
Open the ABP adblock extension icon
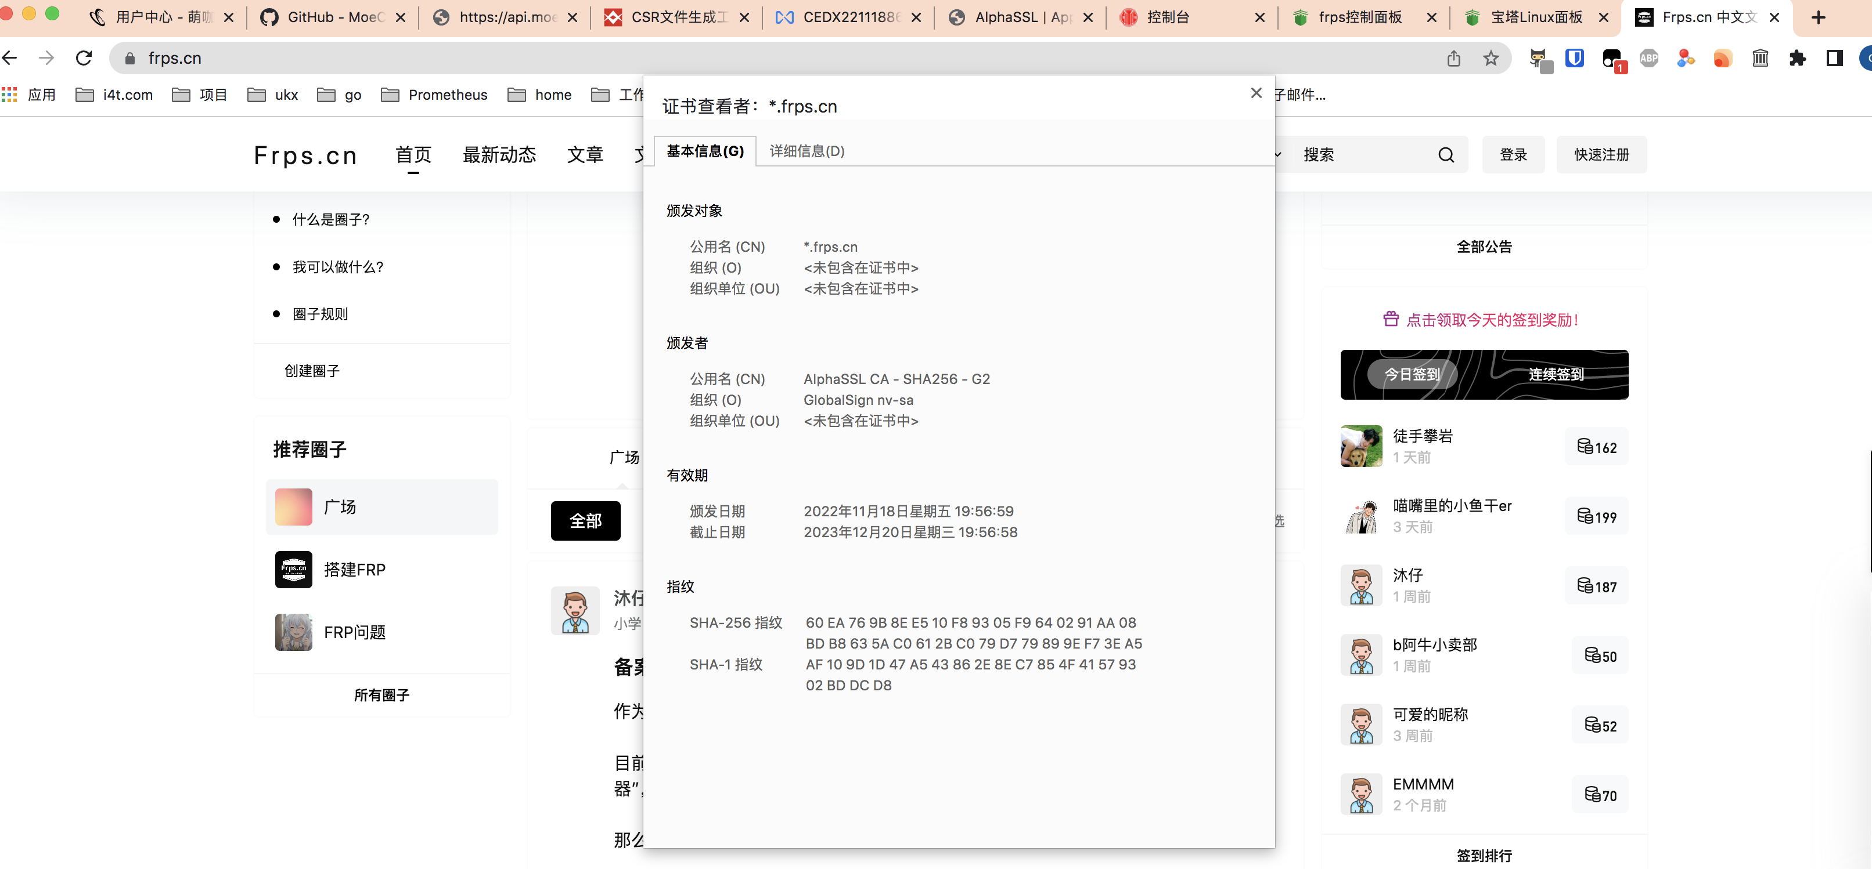[1649, 58]
